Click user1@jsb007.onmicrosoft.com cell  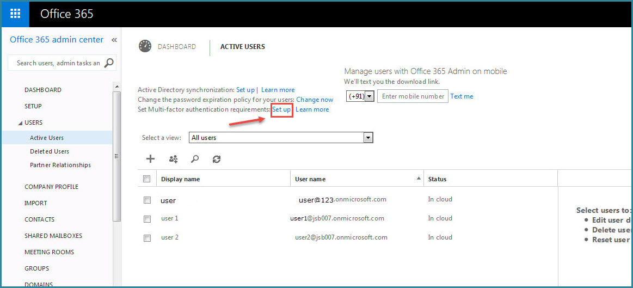click(x=337, y=218)
